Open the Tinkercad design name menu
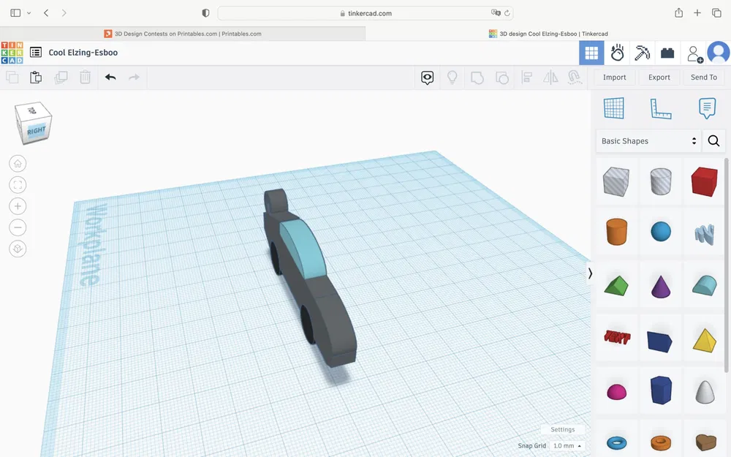The width and height of the screenshot is (731, 457). click(x=34, y=52)
